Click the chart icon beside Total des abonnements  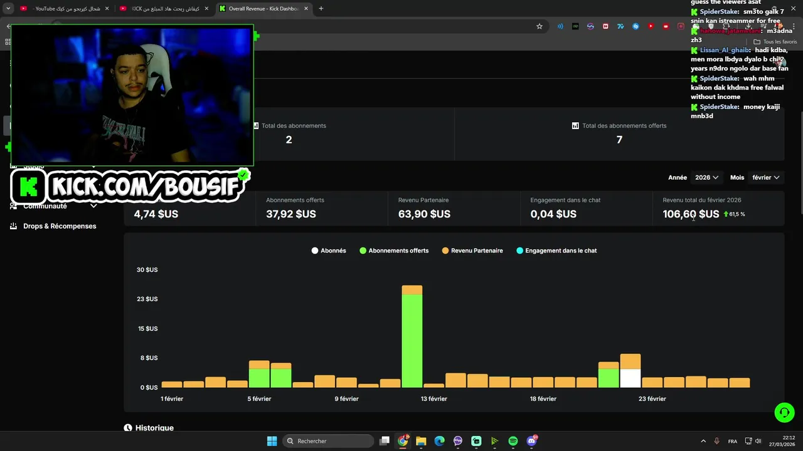(x=255, y=126)
